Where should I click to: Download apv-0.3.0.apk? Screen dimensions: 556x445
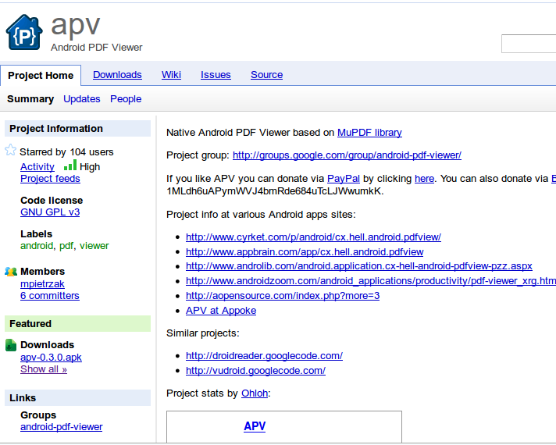[x=51, y=357]
